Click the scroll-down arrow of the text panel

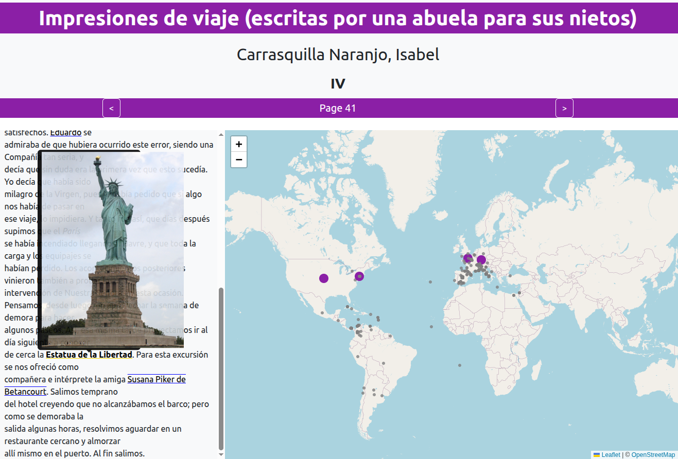tap(221, 454)
